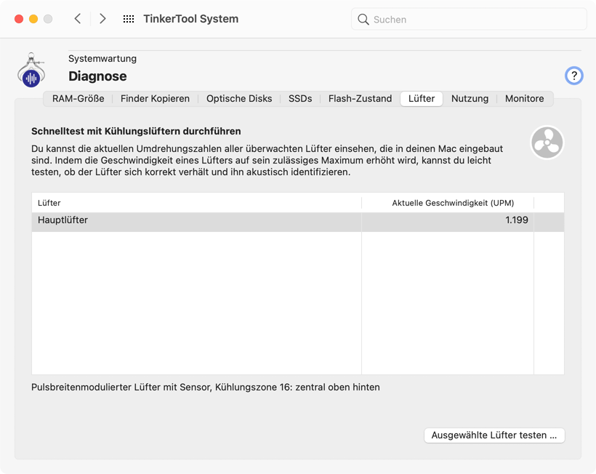Click the Lüfter column header
The image size is (596, 474).
pos(196,203)
